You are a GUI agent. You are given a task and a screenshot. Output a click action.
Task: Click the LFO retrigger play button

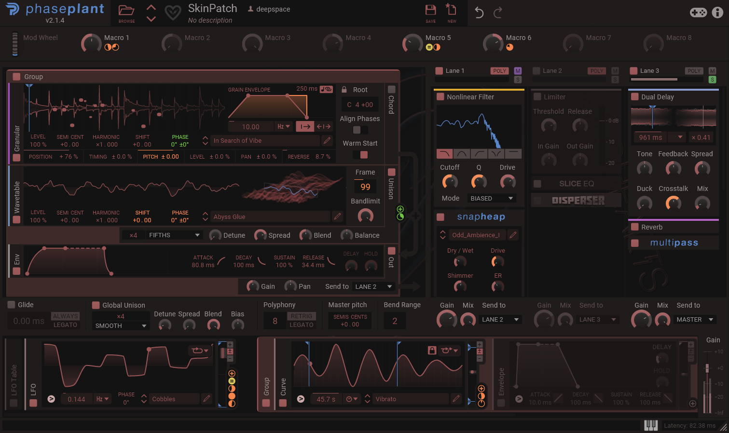tap(51, 399)
